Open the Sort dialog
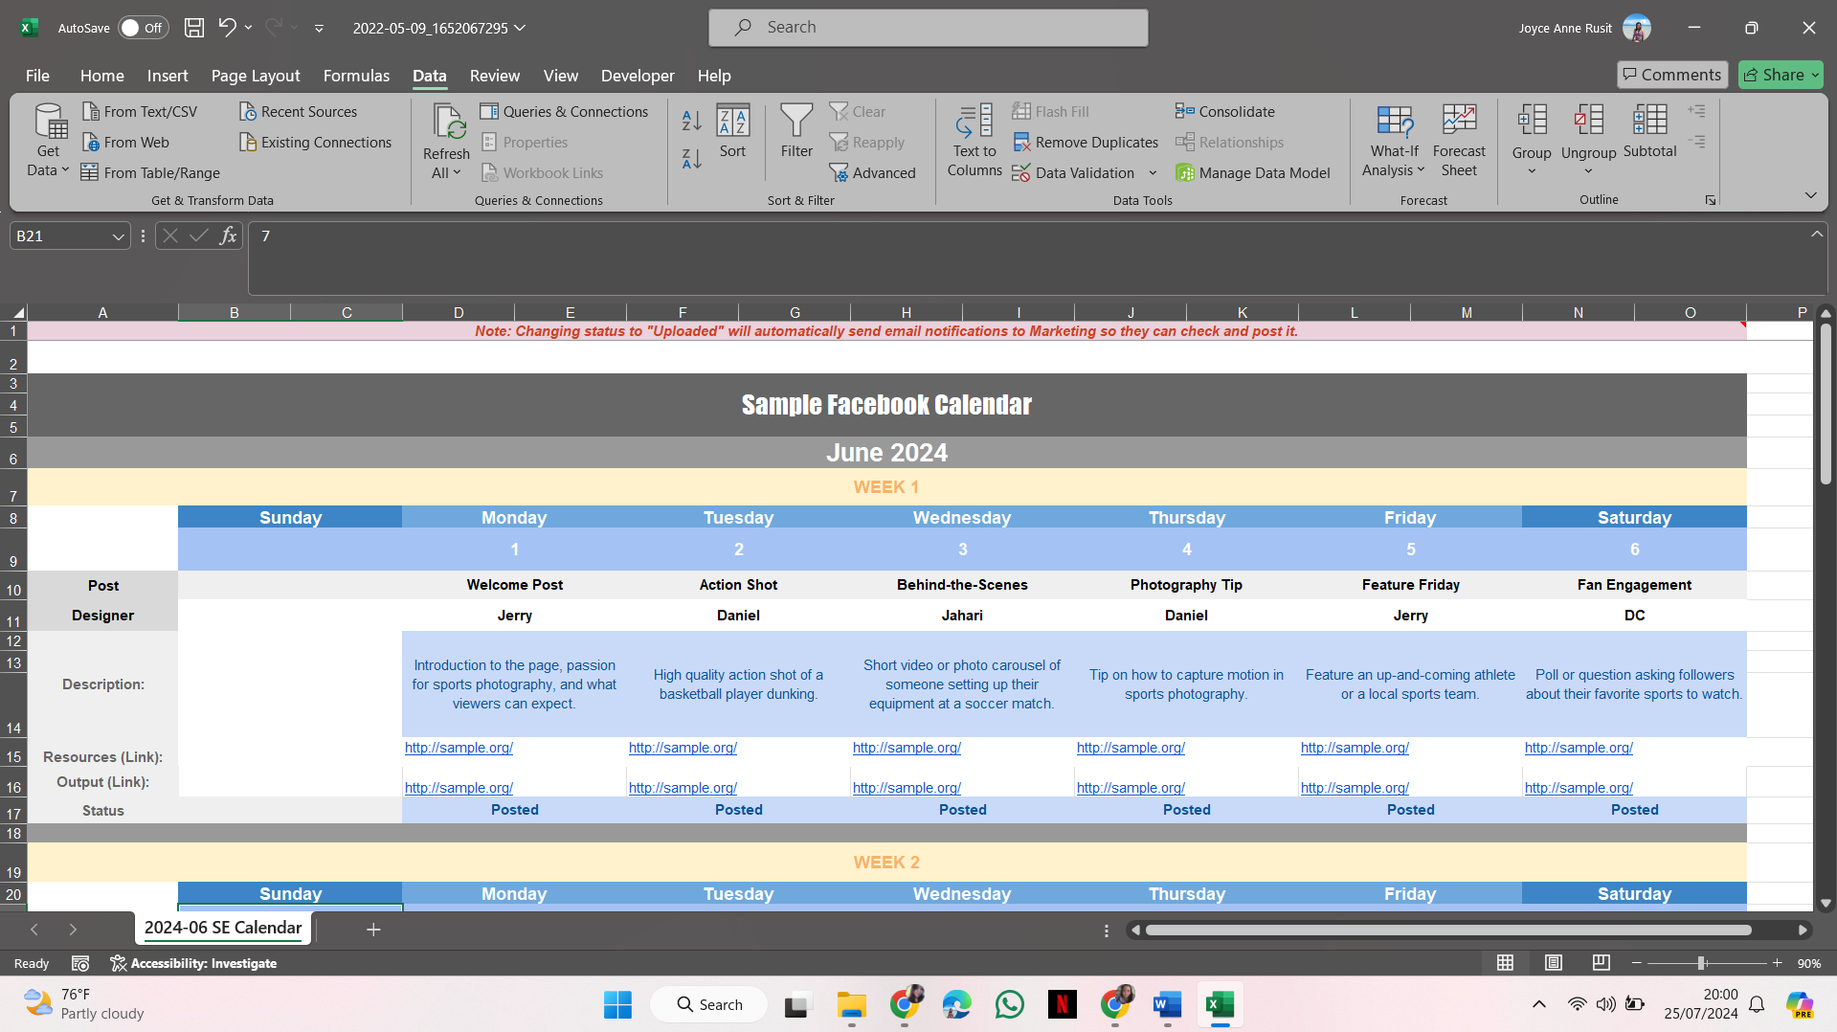 (x=732, y=131)
